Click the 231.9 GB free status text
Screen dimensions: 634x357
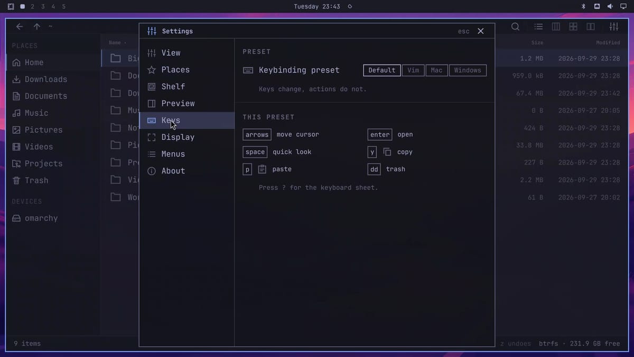(x=595, y=344)
